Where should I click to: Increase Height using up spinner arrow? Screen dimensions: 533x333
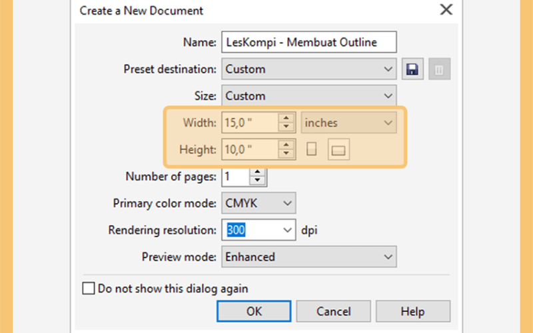(286, 145)
